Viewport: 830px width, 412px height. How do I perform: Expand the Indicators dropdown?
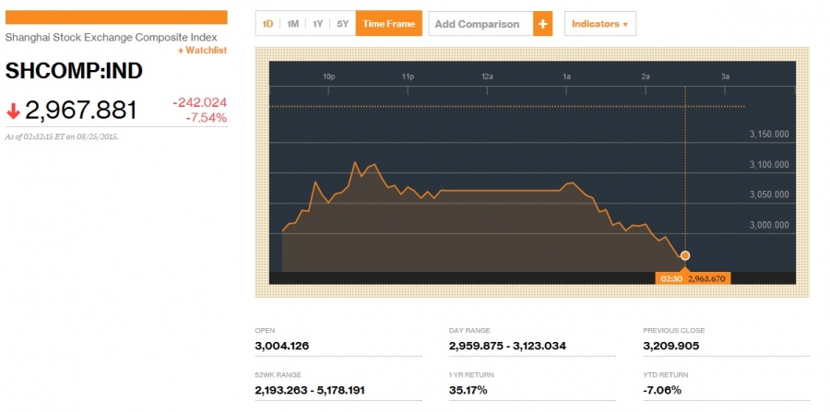[x=600, y=24]
